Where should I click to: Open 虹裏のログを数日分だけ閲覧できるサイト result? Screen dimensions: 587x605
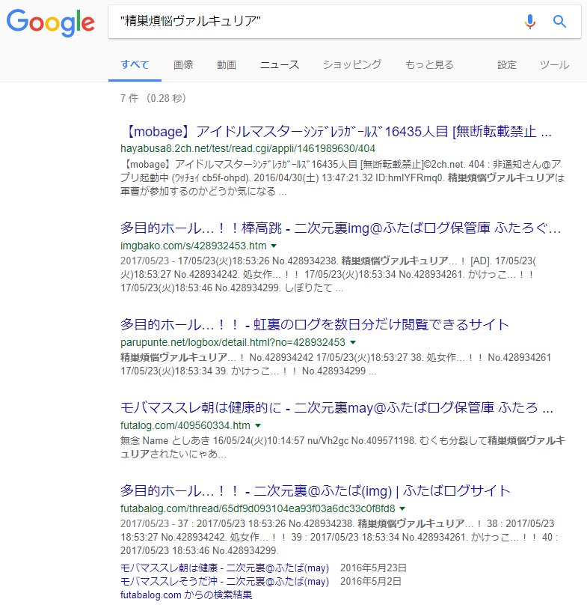coord(315,324)
